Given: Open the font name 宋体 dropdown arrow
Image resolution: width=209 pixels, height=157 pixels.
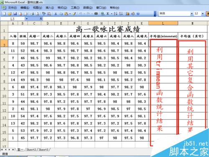Looking at the screenshot, I should pos(192,13).
